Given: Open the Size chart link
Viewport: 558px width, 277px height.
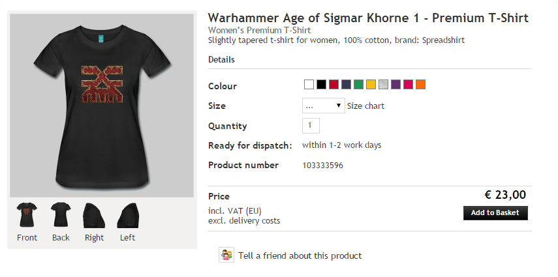Looking at the screenshot, I should 365,106.
